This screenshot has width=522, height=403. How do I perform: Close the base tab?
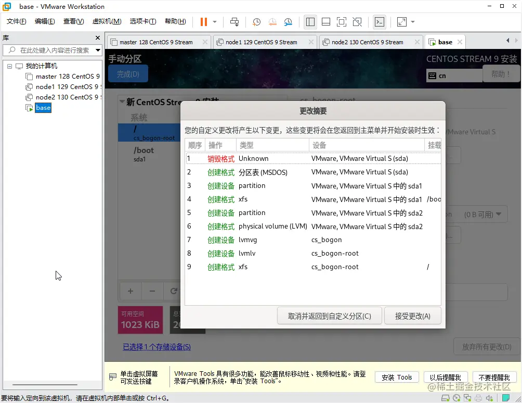tap(460, 42)
